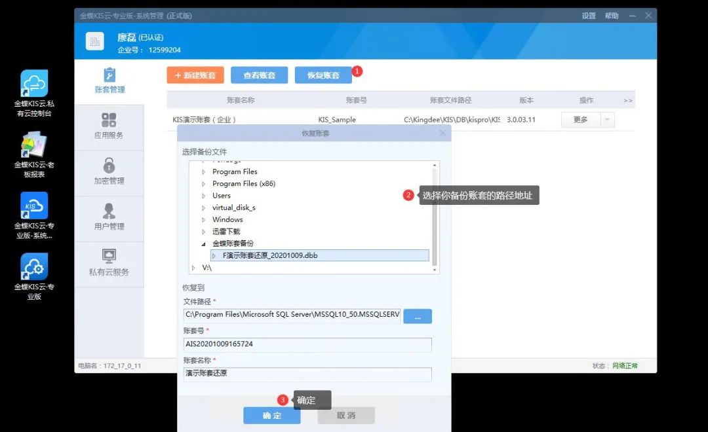Expand the Program Files folder
Screen dimensions: 708x432
203,171
